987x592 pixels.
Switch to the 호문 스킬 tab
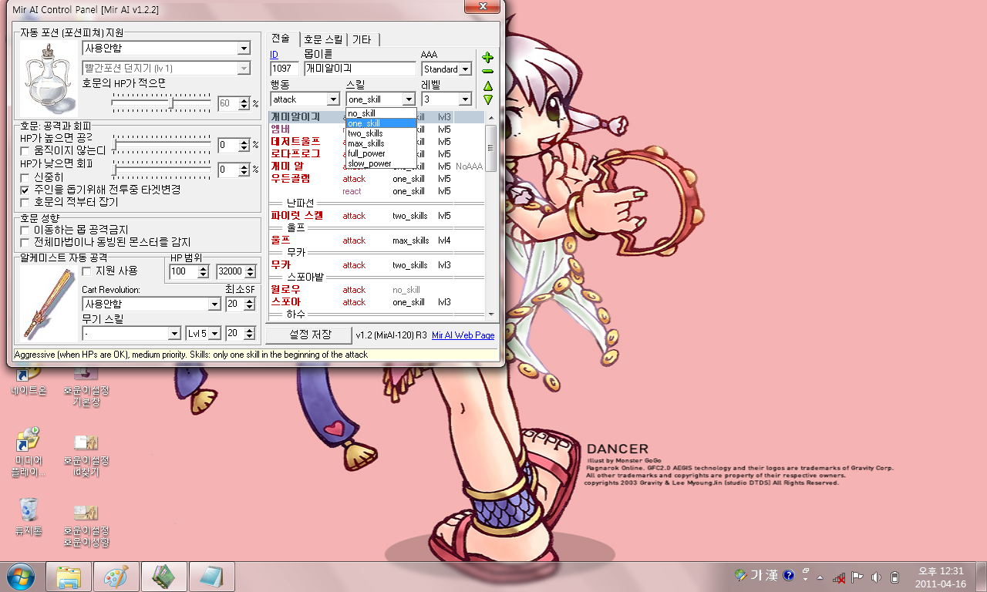322,39
